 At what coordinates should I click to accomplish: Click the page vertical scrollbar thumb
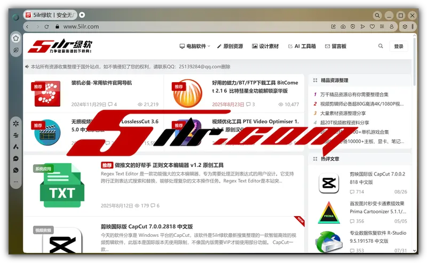point(415,62)
